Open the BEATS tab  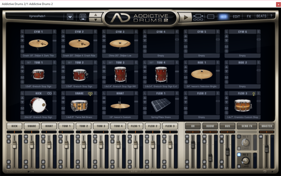tap(261, 16)
